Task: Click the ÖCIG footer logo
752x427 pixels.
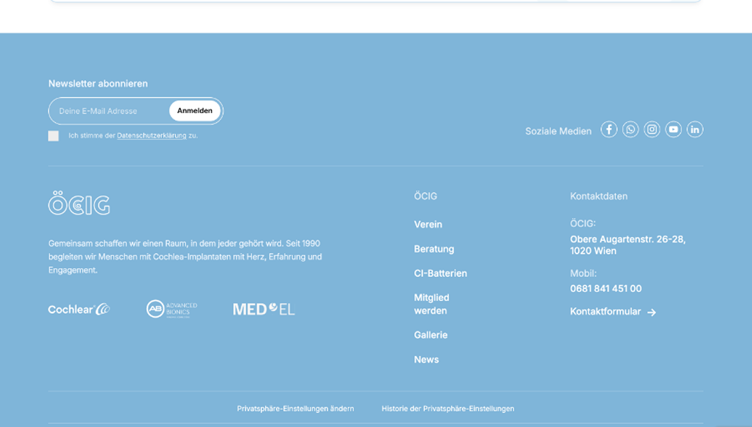Action: click(x=79, y=203)
